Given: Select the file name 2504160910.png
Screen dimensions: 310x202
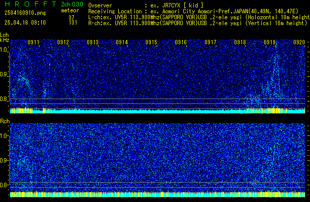Looking at the screenshot, I should [25, 13].
